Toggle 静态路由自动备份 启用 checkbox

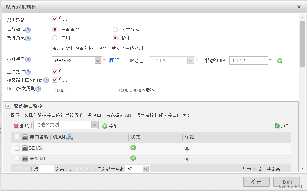point(55,80)
